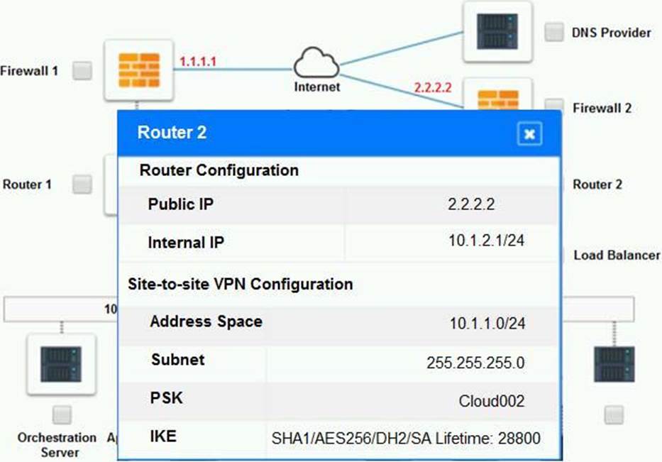Tick the Router 1 checkbox

tap(82, 185)
